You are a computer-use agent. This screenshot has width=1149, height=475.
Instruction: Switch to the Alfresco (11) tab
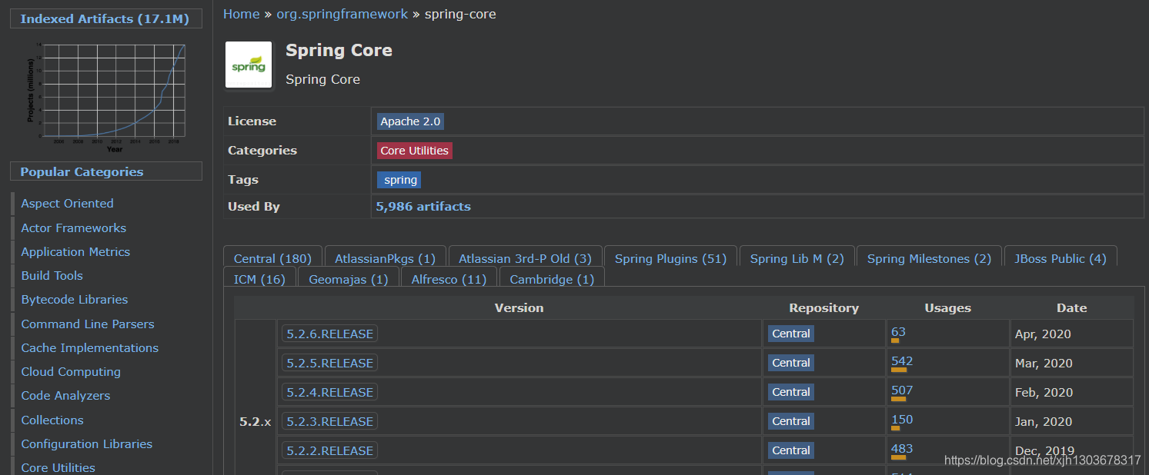449,279
